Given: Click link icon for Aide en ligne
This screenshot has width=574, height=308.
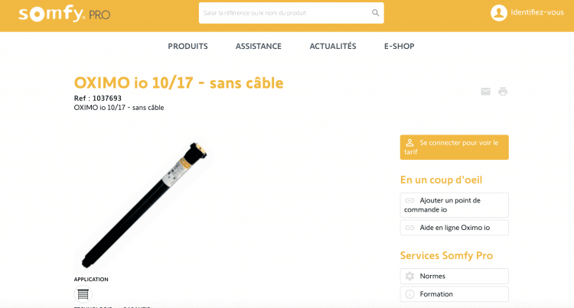Looking at the screenshot, I should tap(409, 228).
